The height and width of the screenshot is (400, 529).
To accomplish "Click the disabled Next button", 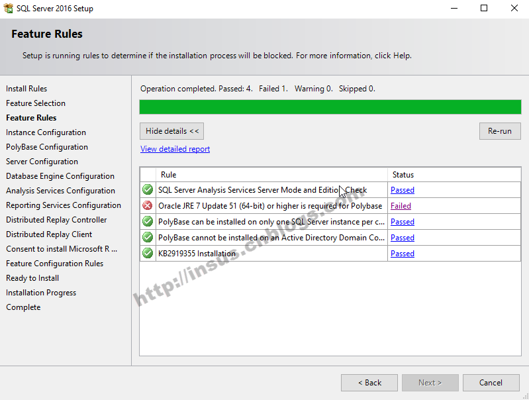I will tap(430, 382).
